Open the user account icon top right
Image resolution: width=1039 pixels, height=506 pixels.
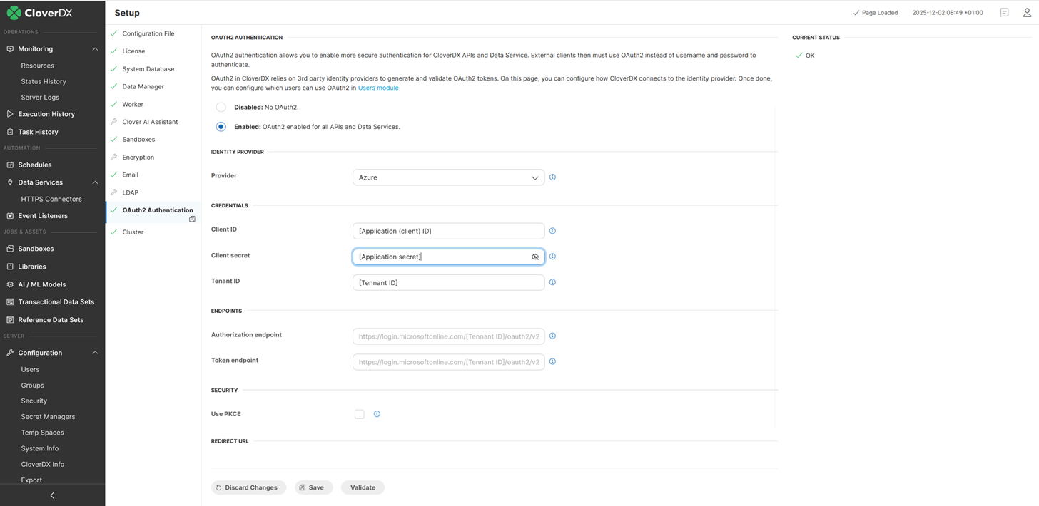(x=1026, y=12)
